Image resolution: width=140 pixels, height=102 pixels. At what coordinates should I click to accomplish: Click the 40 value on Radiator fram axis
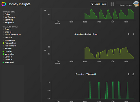coord(49,47)
